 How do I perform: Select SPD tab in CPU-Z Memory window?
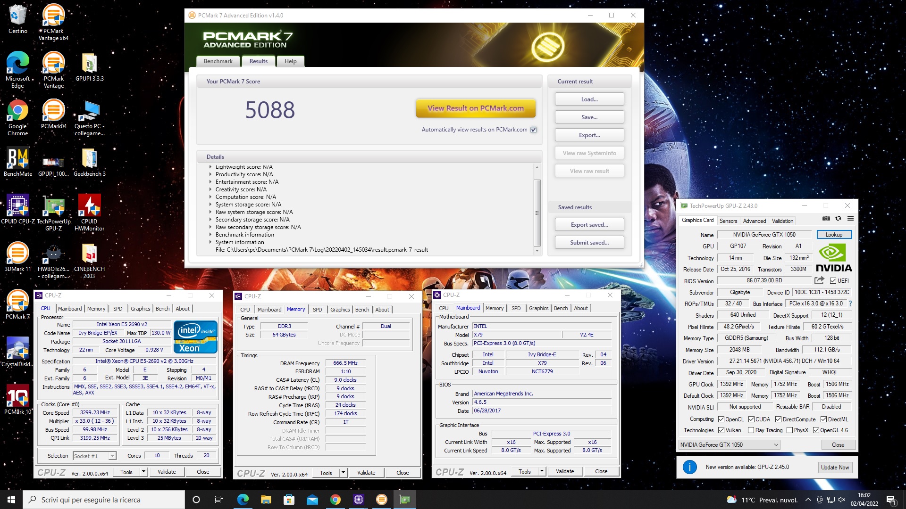point(318,310)
